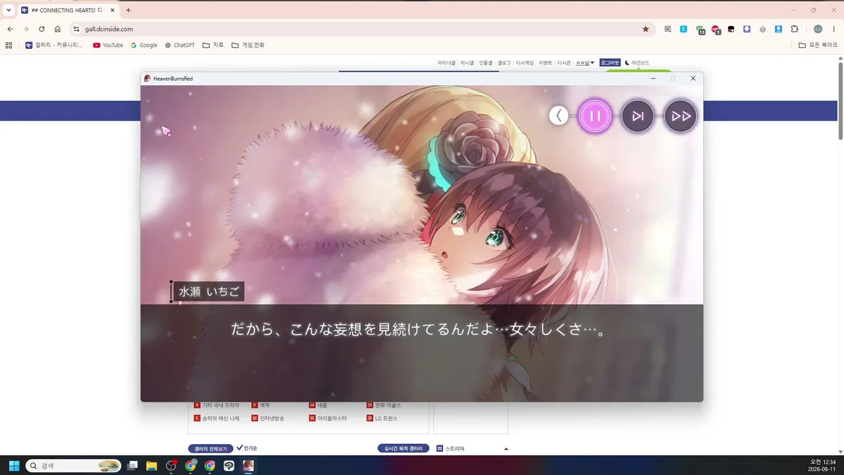Open the 이벤트 menu link

[x=545, y=63]
